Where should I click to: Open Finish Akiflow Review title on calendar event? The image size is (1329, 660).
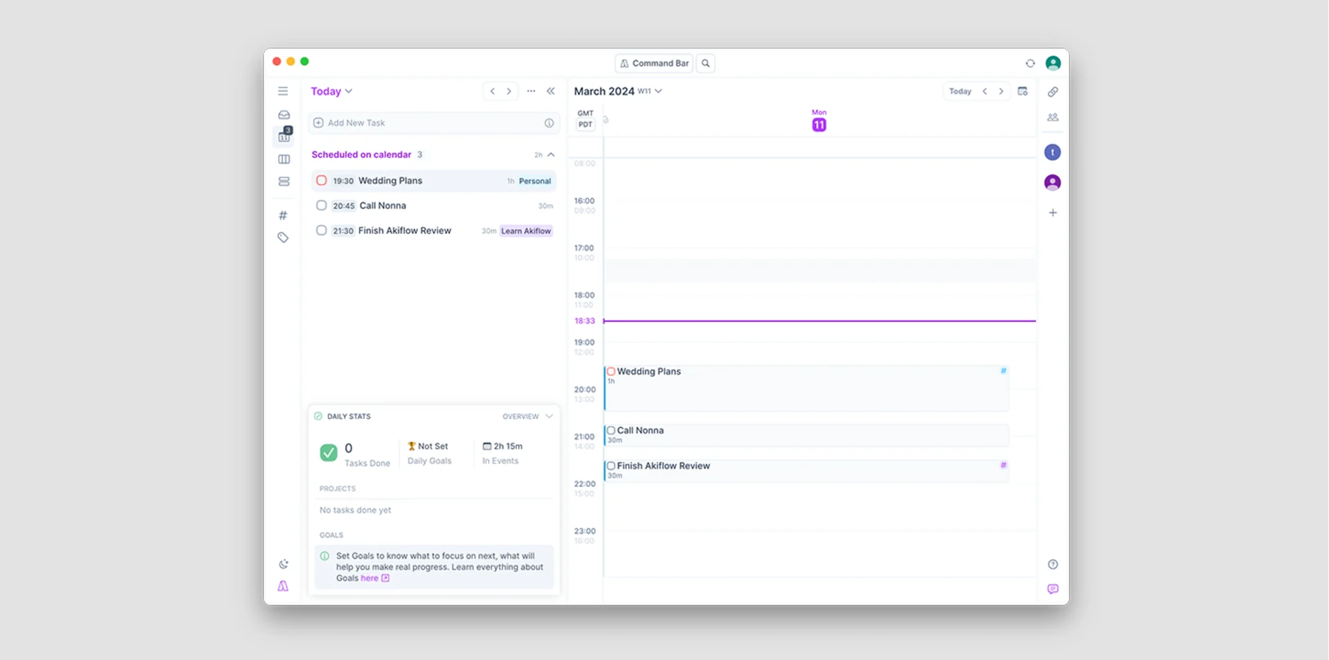click(x=664, y=465)
